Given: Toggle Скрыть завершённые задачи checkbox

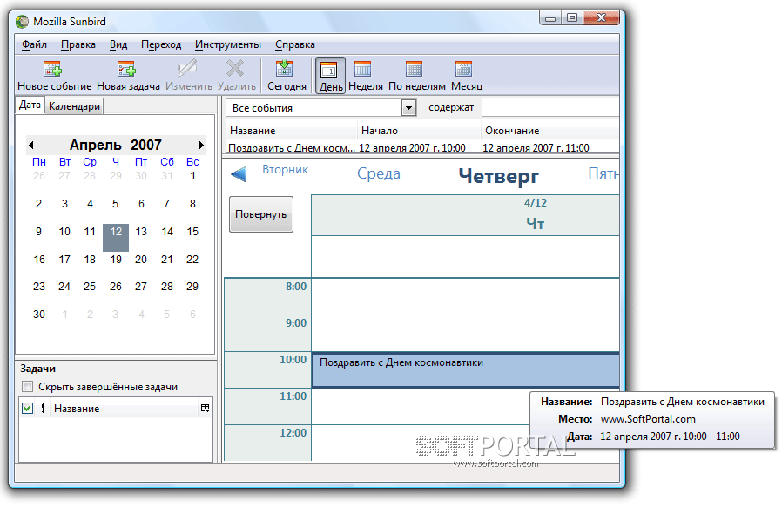Looking at the screenshot, I should (27, 387).
